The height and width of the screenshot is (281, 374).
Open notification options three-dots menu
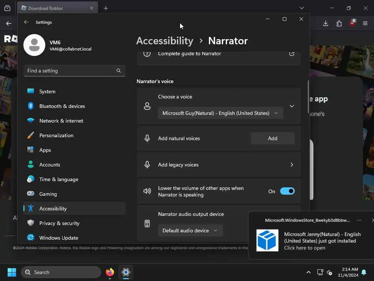pyautogui.click(x=359, y=220)
